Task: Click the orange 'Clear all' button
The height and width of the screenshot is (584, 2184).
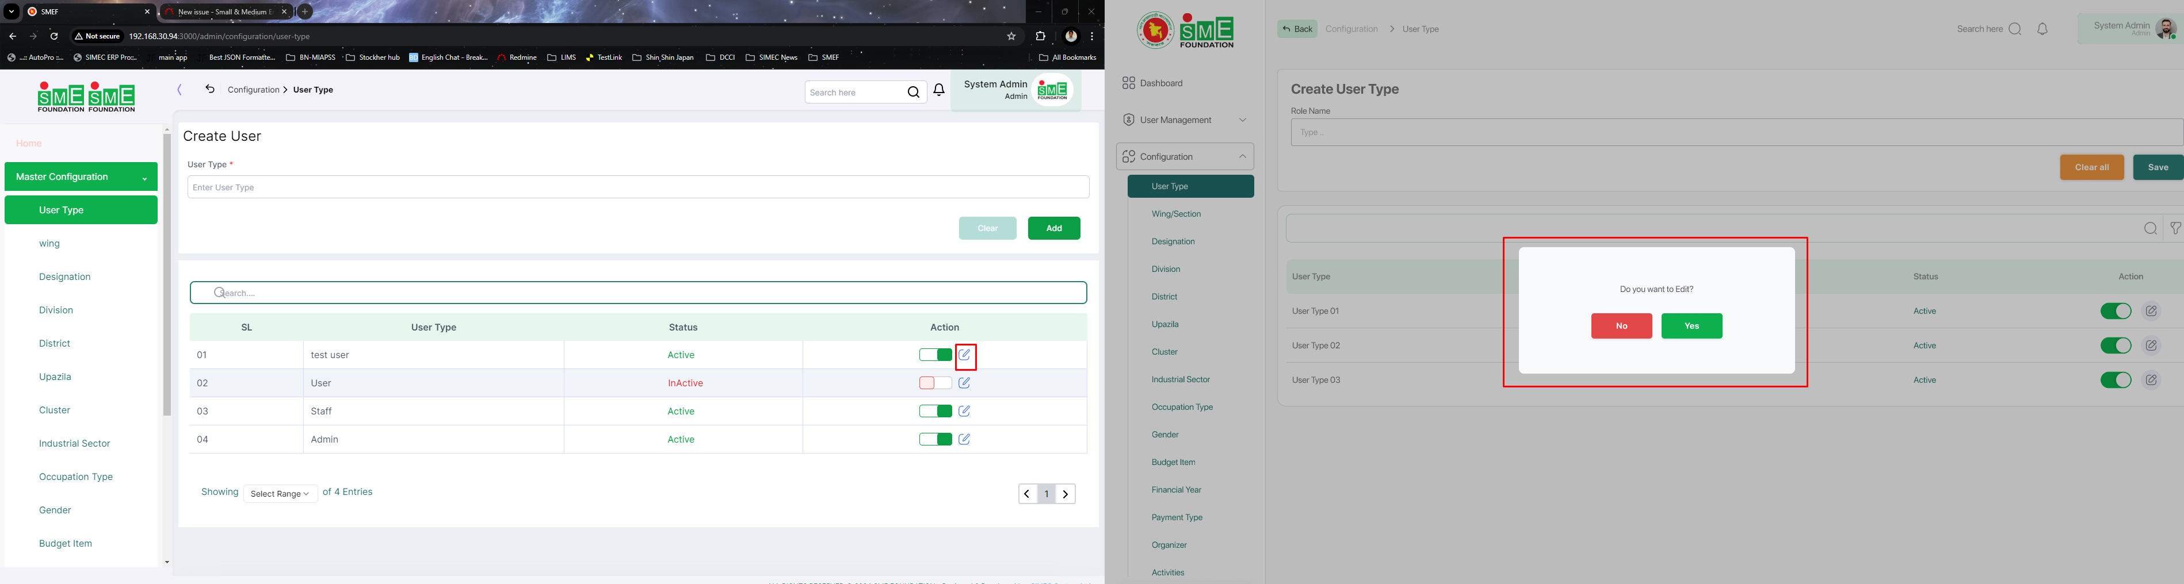Action: click(2091, 168)
